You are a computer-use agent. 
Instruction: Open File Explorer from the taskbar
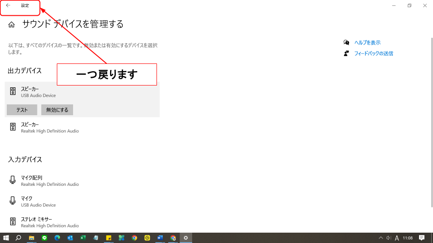pyautogui.click(x=32, y=238)
